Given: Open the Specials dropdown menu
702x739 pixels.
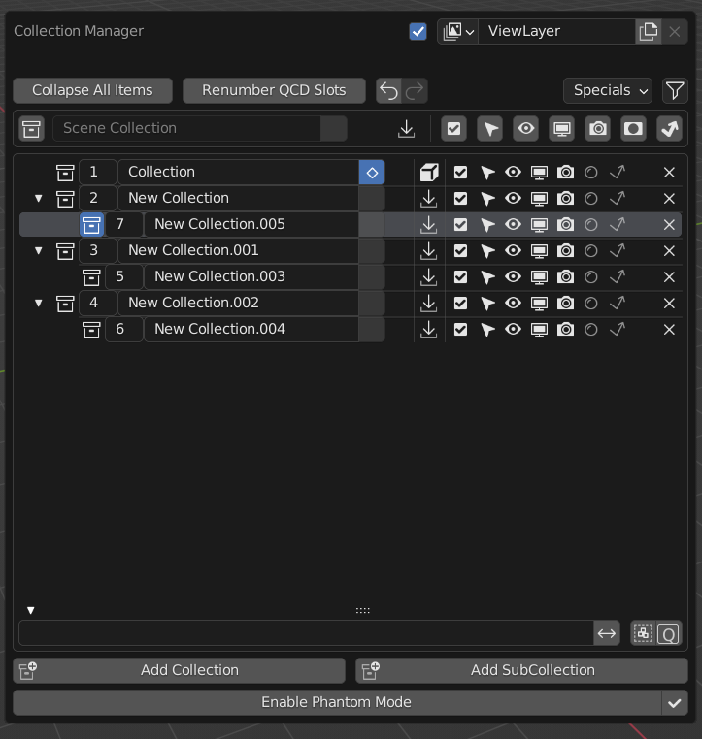Looking at the screenshot, I should point(608,90).
